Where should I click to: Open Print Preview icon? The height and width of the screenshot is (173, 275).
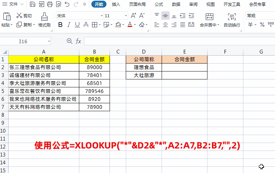click(58, 4)
